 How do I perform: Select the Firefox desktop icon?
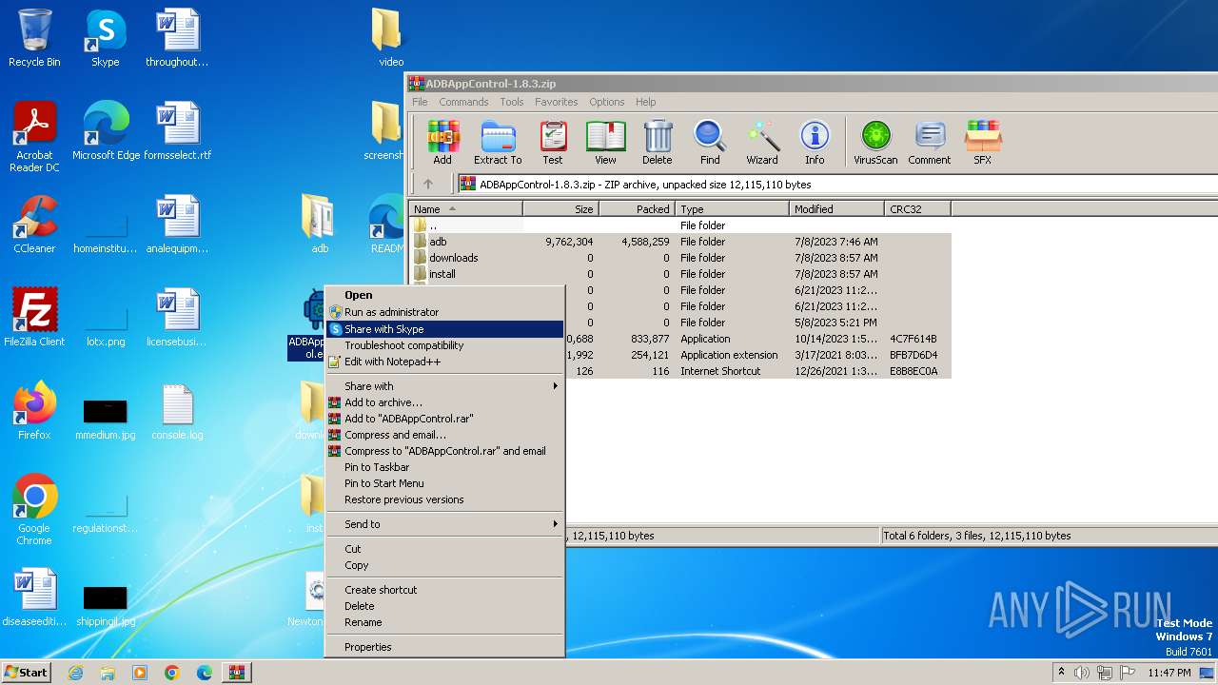click(34, 411)
